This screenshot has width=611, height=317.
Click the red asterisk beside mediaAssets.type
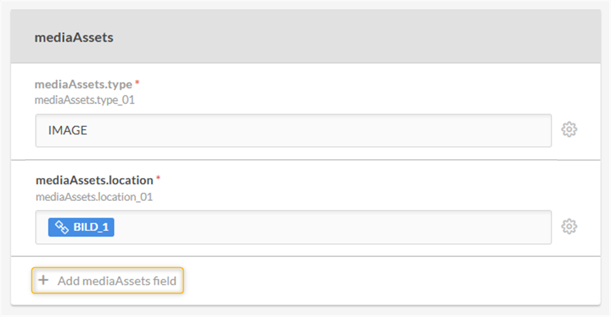click(137, 84)
